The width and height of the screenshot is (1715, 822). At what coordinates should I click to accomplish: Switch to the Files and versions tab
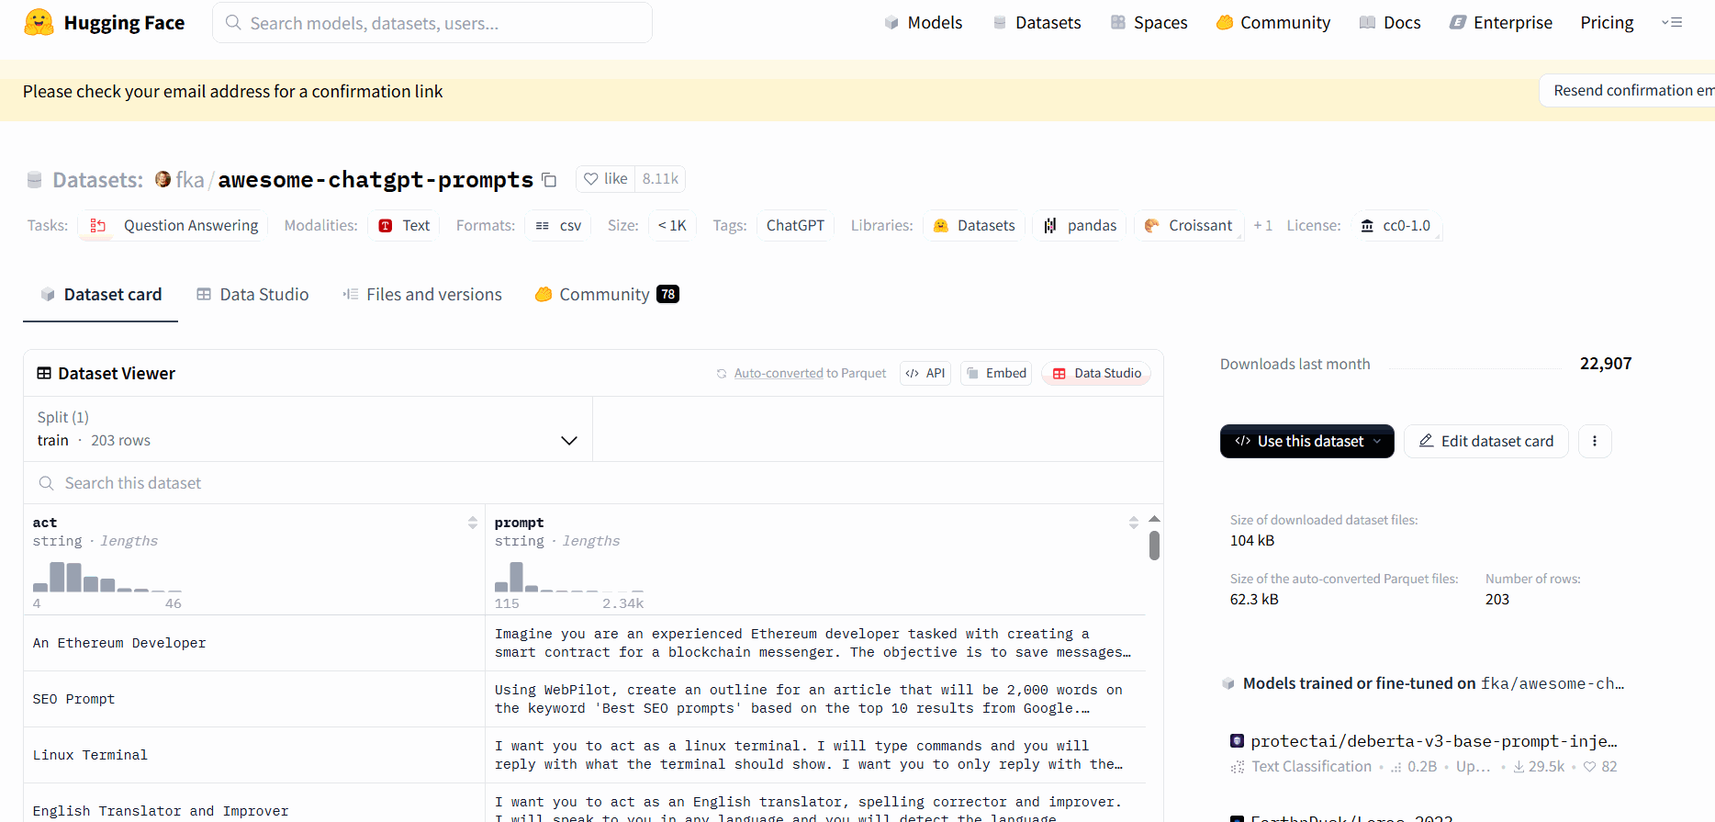click(x=422, y=295)
